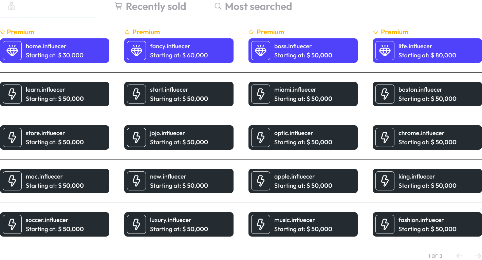
Task: Click the star icon above fancy.influecer
Action: click(127, 32)
